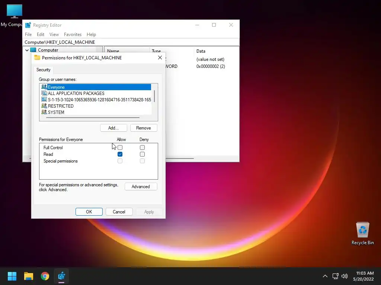Click the 0x00000002 (2) data value
Screen dimensions: 381x285
point(211,66)
